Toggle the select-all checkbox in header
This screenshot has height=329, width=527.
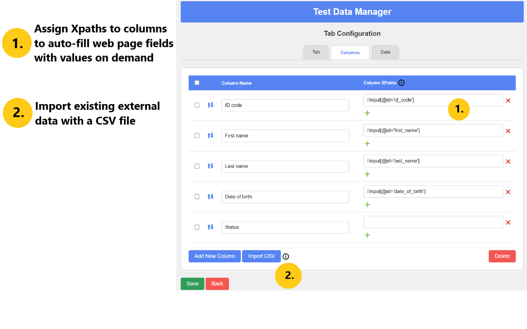pyautogui.click(x=197, y=82)
